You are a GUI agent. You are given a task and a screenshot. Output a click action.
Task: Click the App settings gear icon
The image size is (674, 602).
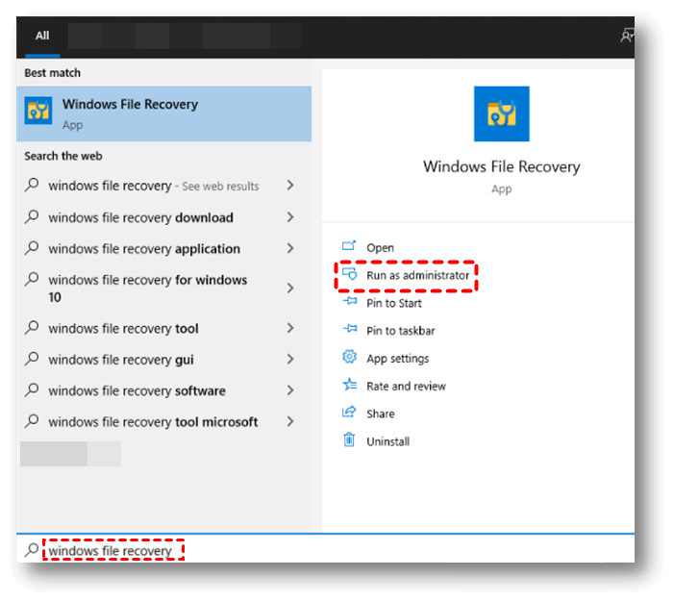(x=349, y=357)
